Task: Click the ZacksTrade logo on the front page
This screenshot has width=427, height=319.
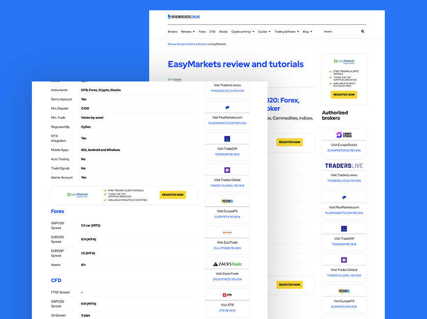Action: point(227,264)
